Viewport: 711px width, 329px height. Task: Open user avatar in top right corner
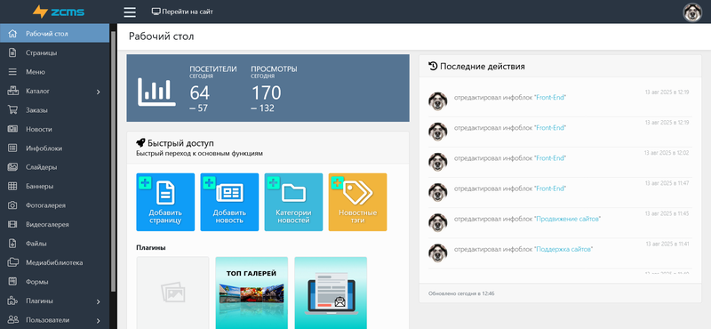point(692,12)
